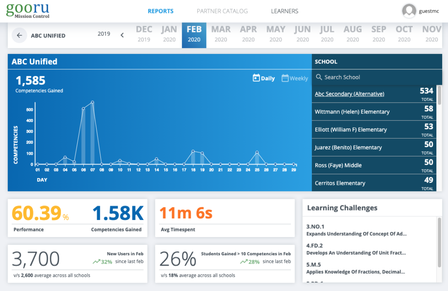Select MAY 2020 month

tap(276, 34)
